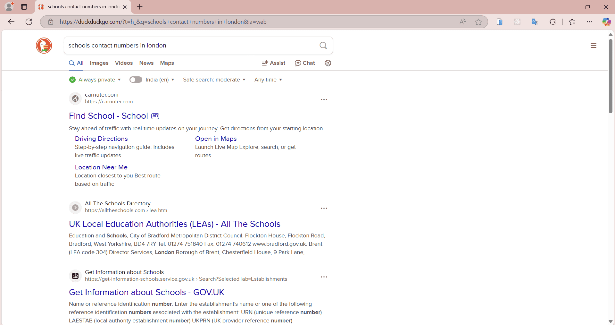This screenshot has height=325, width=615.
Task: Toggle the India (en) region switch
Action: tap(136, 80)
